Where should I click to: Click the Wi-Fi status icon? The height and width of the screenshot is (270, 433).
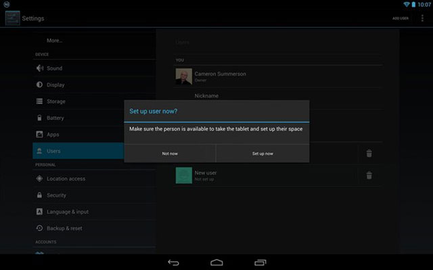click(x=407, y=5)
